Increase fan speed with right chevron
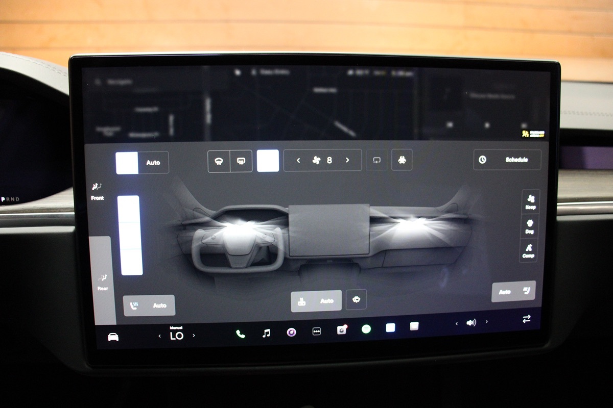Viewport: 613px width, 408px height. pos(347,160)
